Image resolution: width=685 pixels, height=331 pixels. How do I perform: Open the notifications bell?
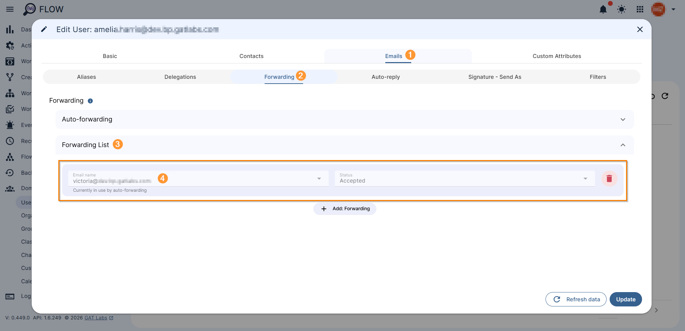pyautogui.click(x=603, y=9)
